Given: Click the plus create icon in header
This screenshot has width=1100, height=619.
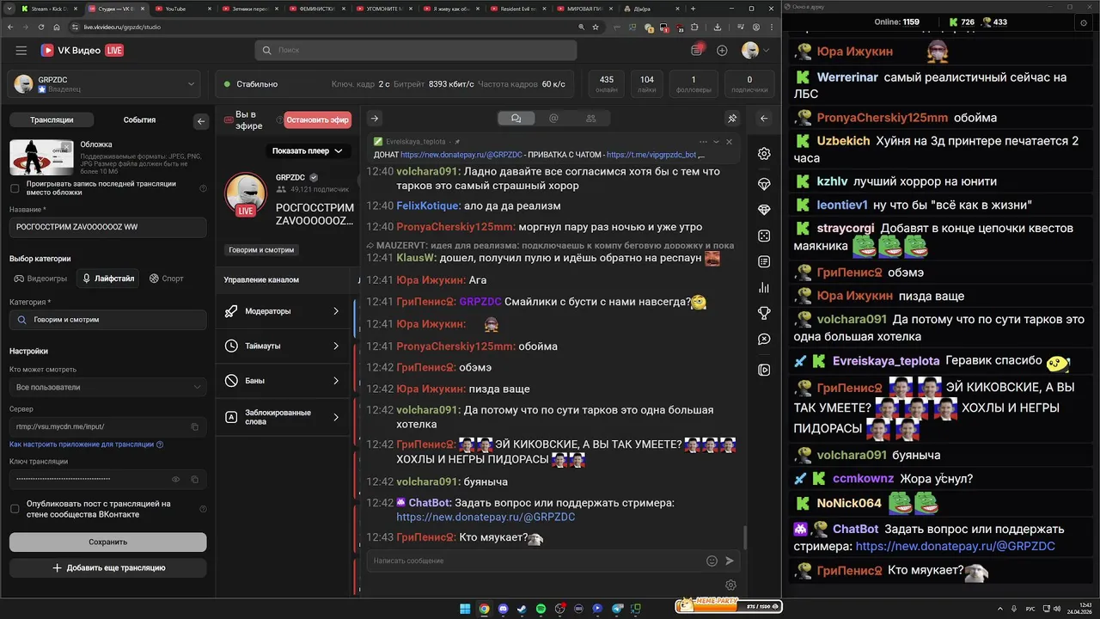Looking at the screenshot, I should click(722, 51).
